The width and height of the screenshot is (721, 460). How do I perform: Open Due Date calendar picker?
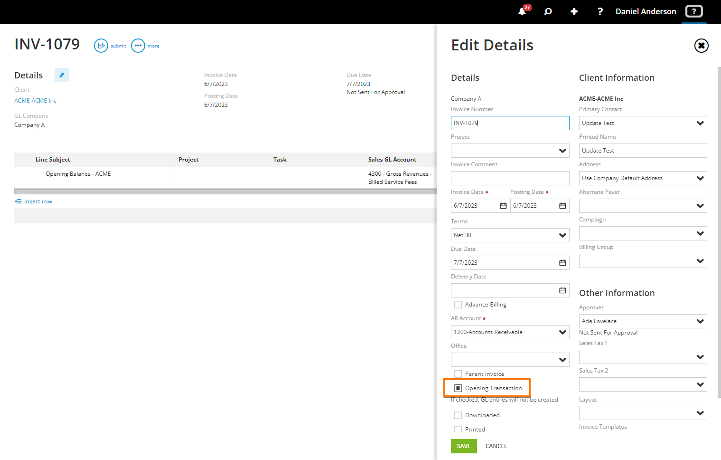pyautogui.click(x=562, y=263)
